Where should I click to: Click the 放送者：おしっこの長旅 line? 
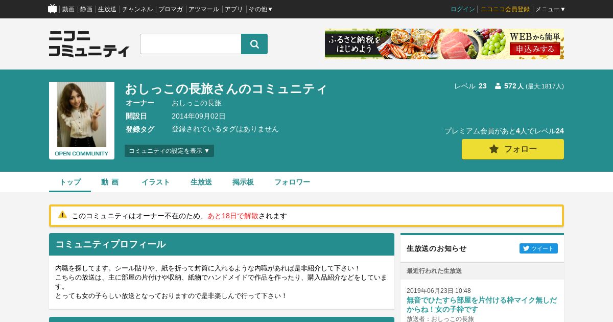point(440,318)
